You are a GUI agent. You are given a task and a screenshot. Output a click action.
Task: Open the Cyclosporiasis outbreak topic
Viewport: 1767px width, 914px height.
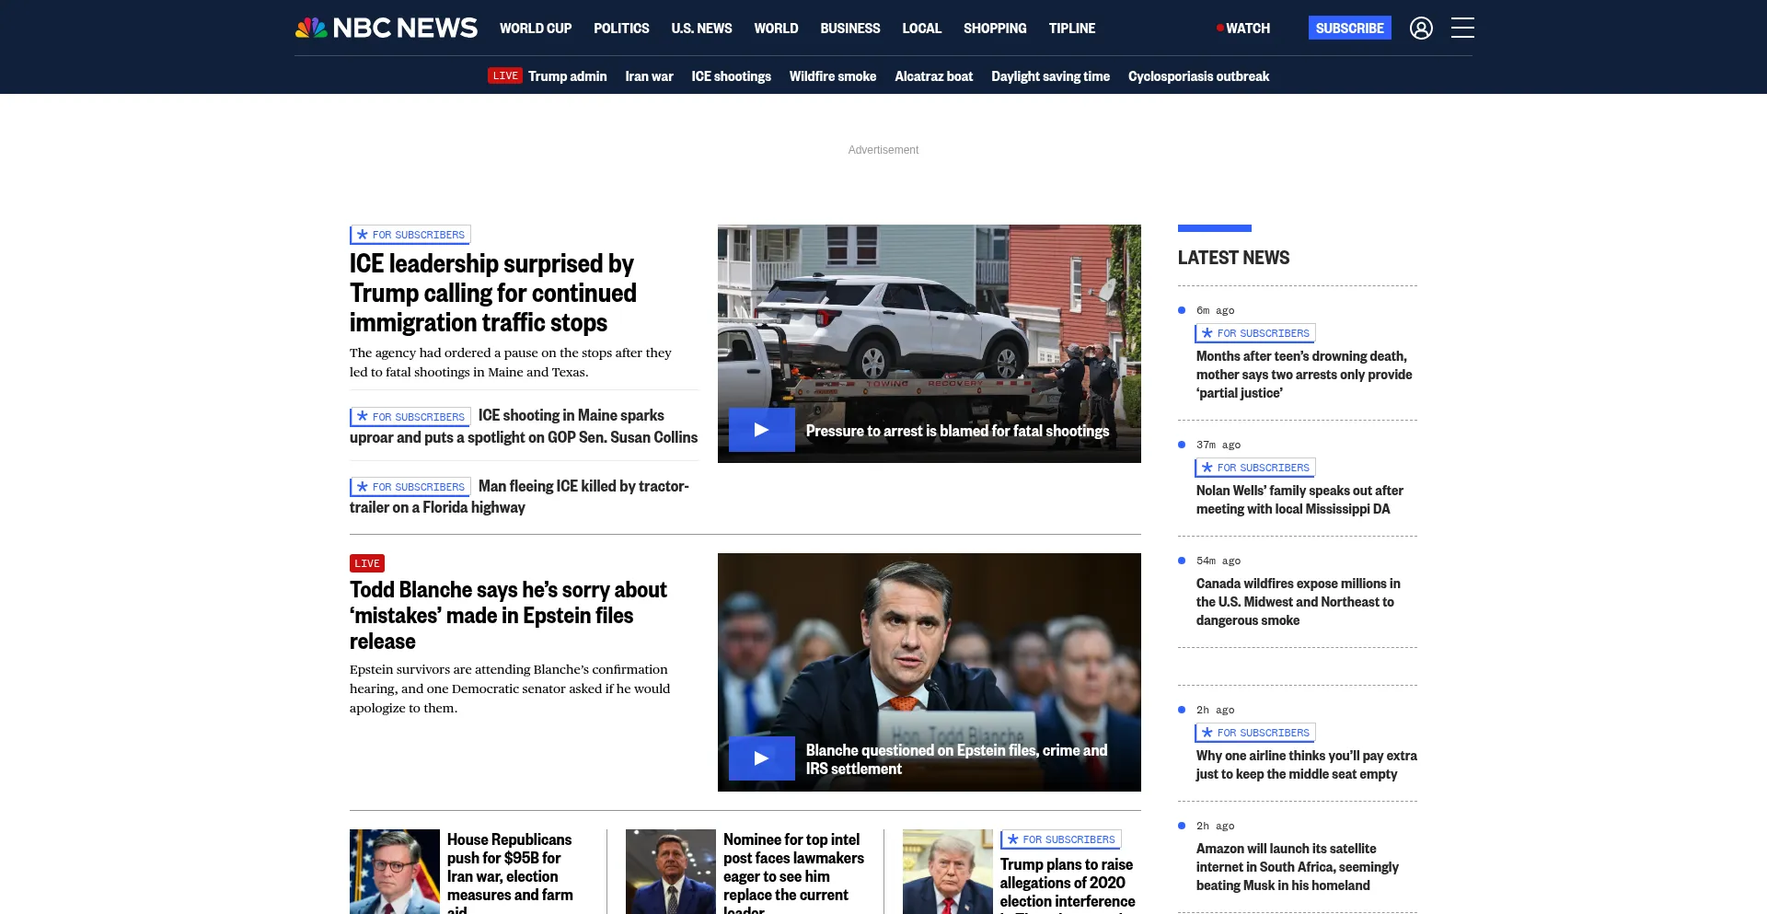(x=1198, y=76)
